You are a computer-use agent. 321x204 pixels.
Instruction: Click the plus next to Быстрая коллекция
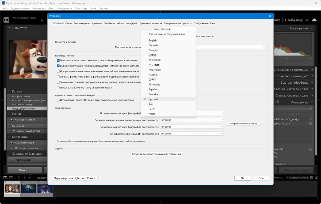pyautogui.click(x=35, y=105)
